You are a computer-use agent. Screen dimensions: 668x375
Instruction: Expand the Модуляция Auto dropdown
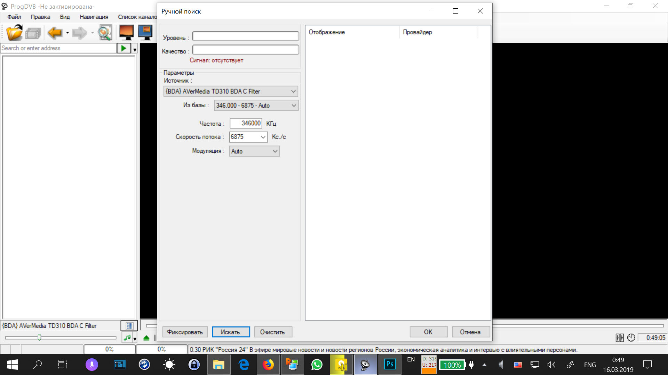(275, 151)
